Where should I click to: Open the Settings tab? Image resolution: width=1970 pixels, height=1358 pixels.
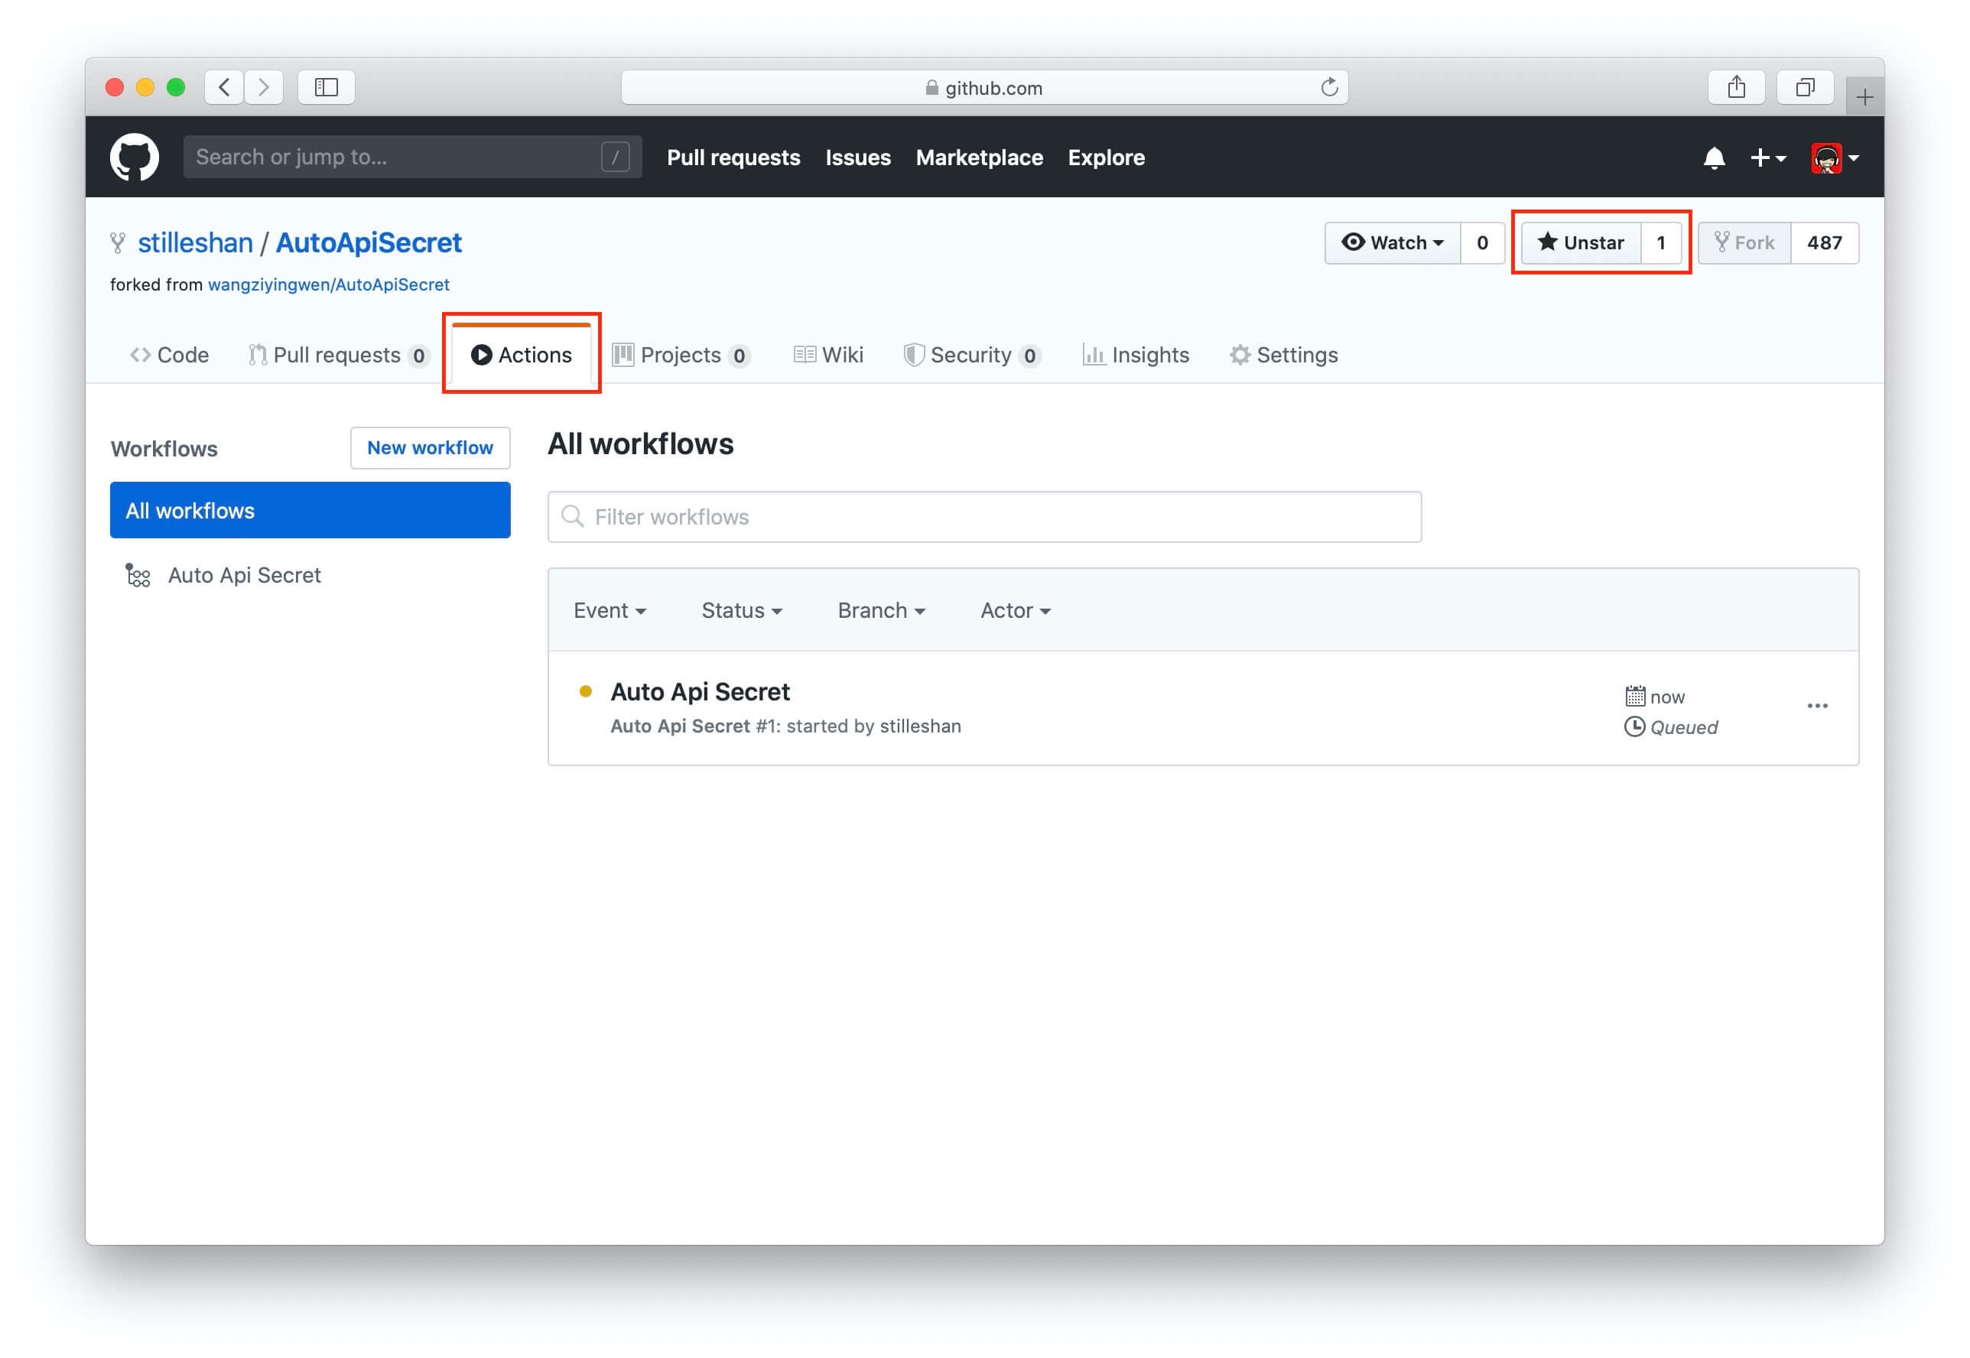pyautogui.click(x=1283, y=355)
